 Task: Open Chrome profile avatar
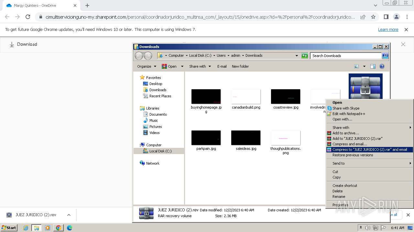tap(397, 17)
